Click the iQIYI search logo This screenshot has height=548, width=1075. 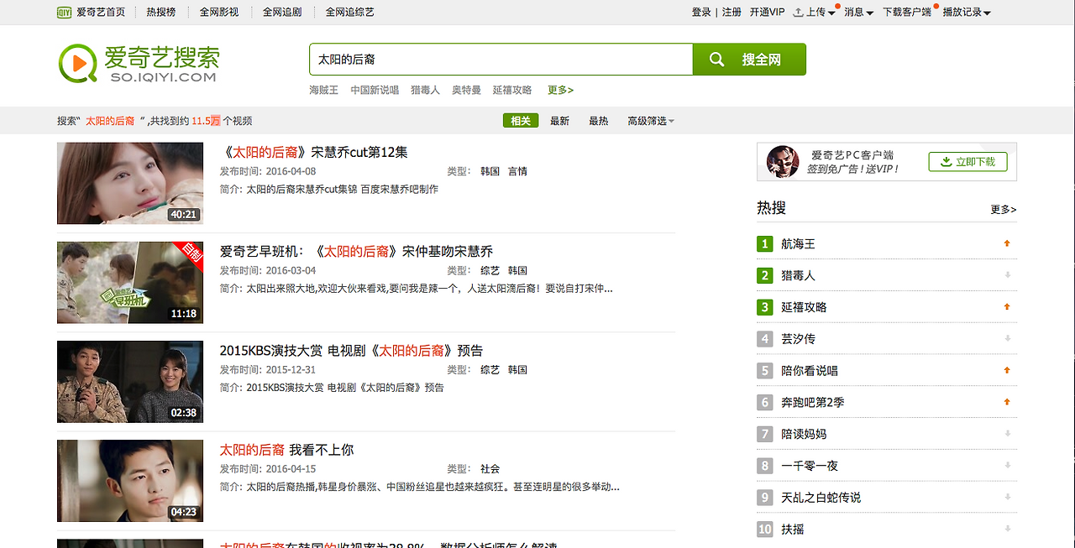click(139, 64)
